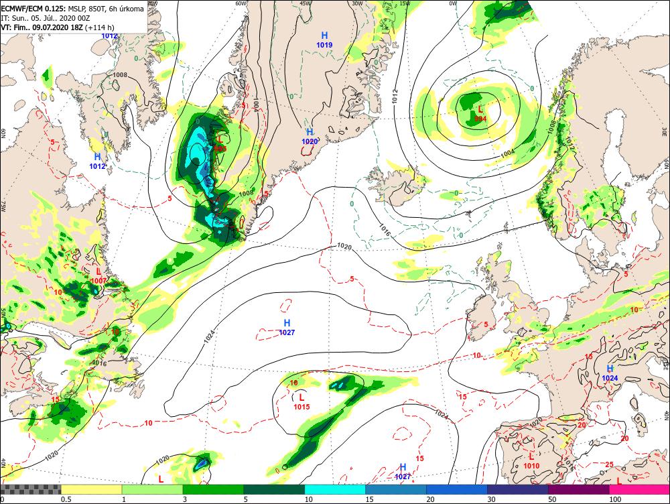Click the '45W' longitude label at the top

pos(305,3)
